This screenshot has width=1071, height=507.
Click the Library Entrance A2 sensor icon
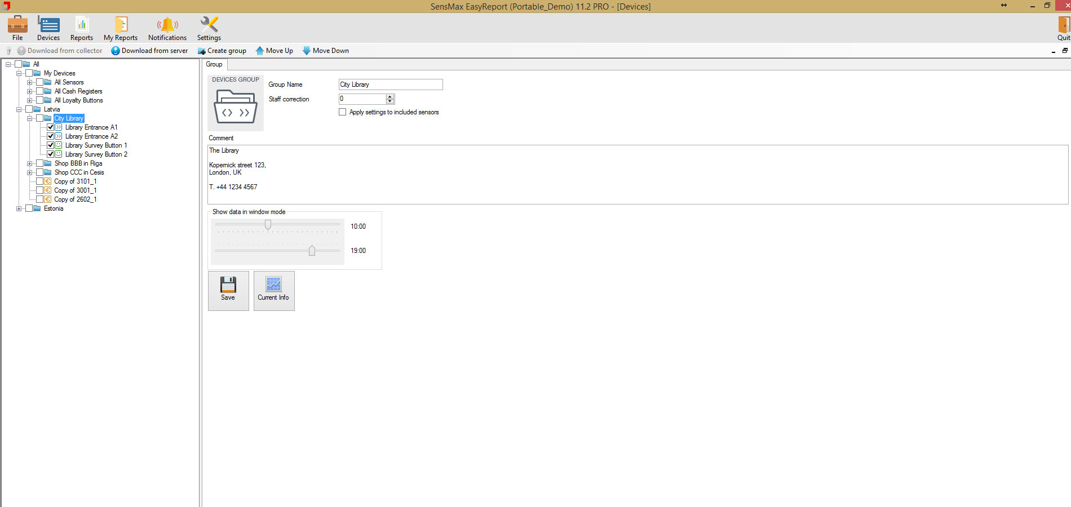pos(59,136)
